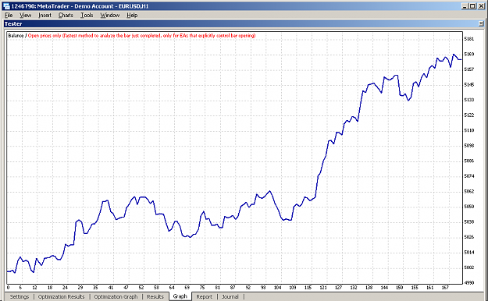The image size is (488, 301).
Task: Click the MetaTrader application icon in title bar
Action: pyautogui.click(x=6, y=6)
